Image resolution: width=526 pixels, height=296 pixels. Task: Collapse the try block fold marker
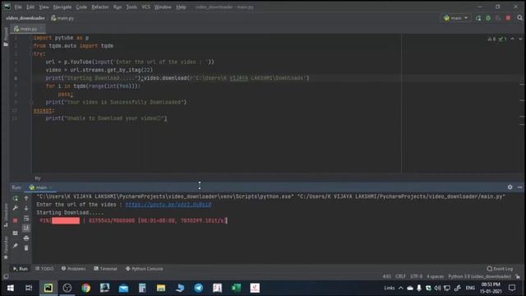pyautogui.click(x=31, y=54)
